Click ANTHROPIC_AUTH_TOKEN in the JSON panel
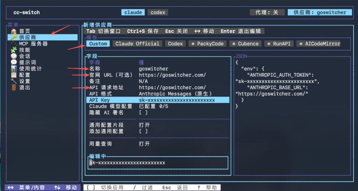This screenshot has width=358, height=191. (279, 75)
